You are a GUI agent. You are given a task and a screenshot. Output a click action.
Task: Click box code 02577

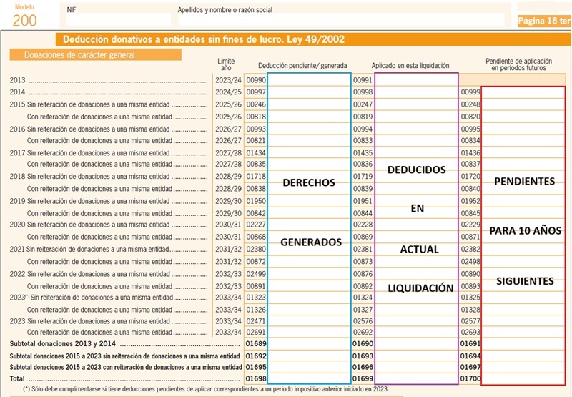coord(470,321)
